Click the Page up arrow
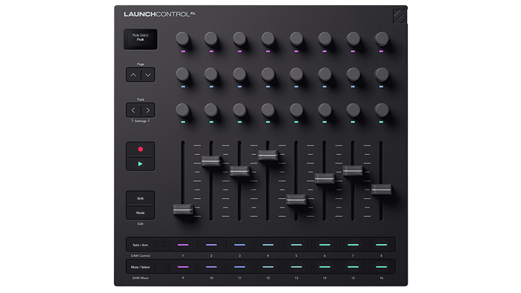Viewport: 521px width, 293px height. point(134,75)
